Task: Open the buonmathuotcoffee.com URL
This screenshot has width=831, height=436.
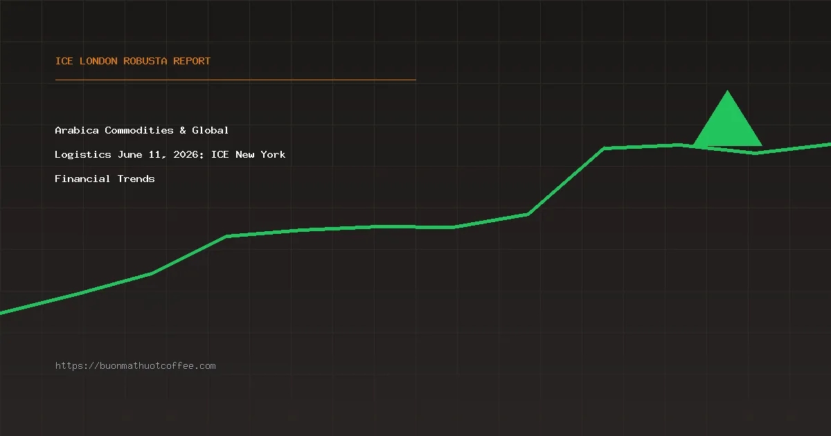Action: 136,365
